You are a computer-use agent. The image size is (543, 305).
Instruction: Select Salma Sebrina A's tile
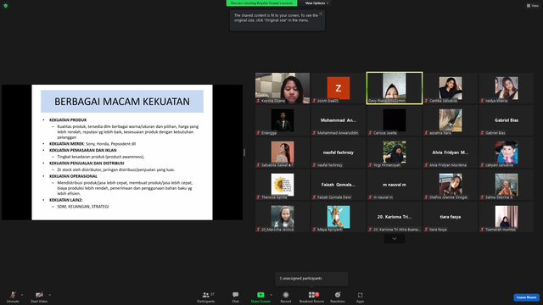[507, 185]
